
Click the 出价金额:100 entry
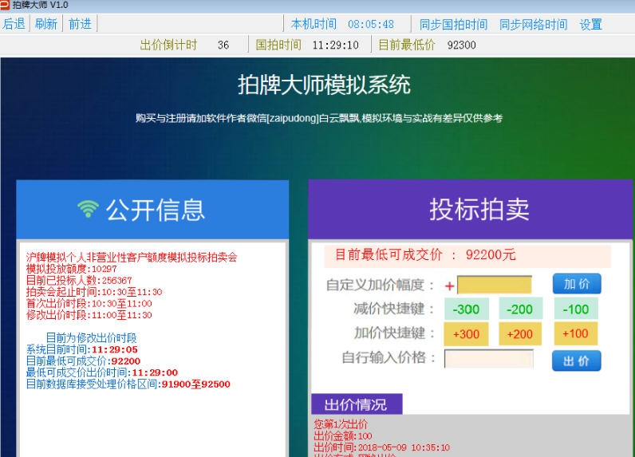[x=343, y=436]
